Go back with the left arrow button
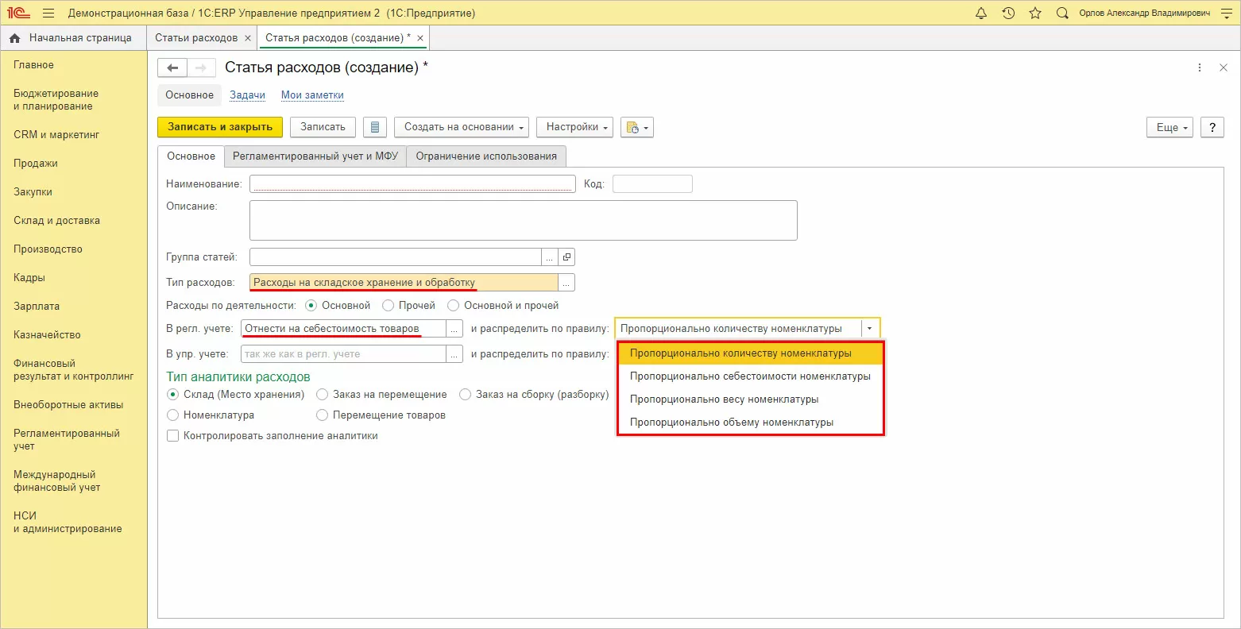This screenshot has height=629, width=1241. click(172, 68)
